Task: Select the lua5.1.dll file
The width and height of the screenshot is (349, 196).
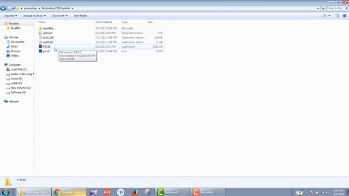Action: click(48, 38)
